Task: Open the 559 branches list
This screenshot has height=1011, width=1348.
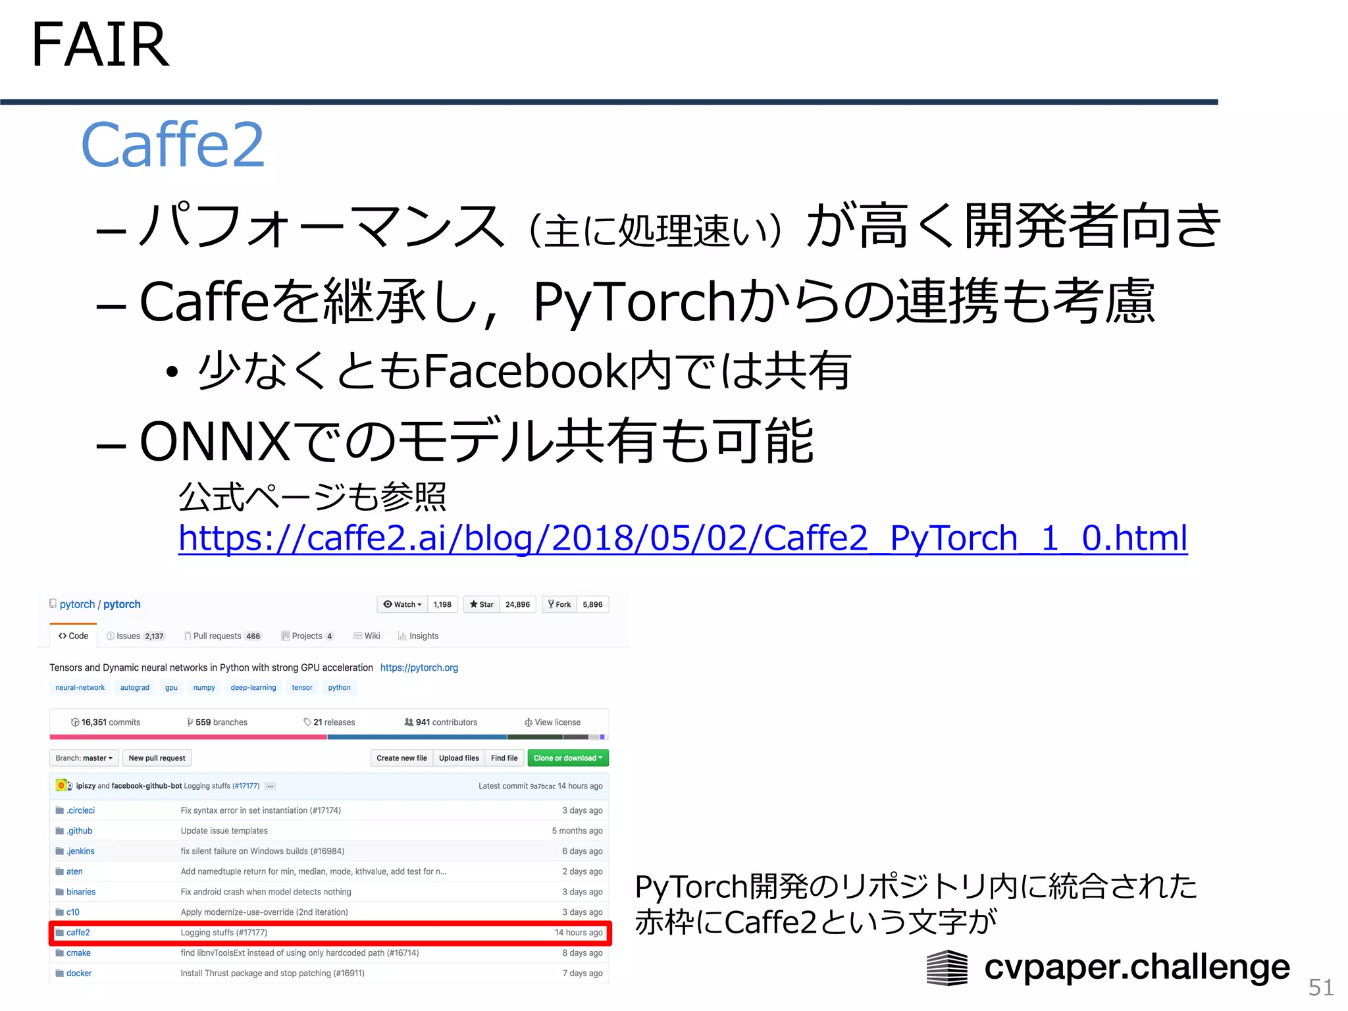Action: coord(217,722)
